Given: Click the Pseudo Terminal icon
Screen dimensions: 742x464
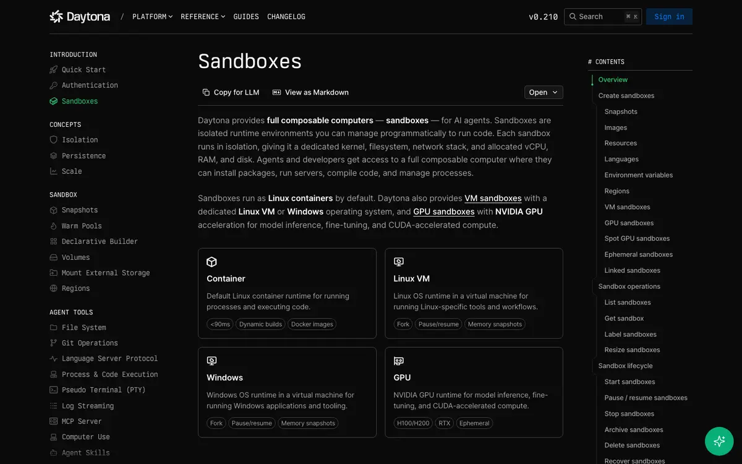Looking at the screenshot, I should [54, 390].
